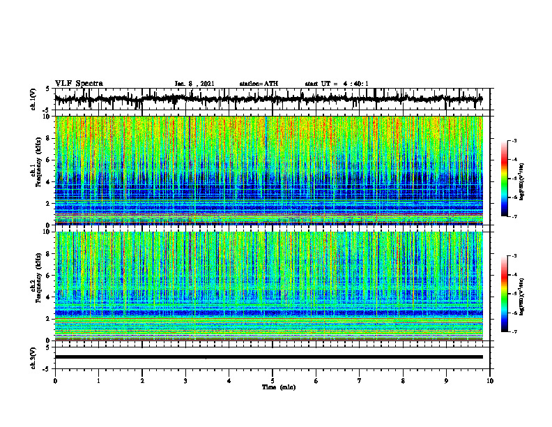Viewport: 552px width, 427px height.
Task: Click the "ch.2 Frequency (kHz)" axis label
Action: [36, 278]
